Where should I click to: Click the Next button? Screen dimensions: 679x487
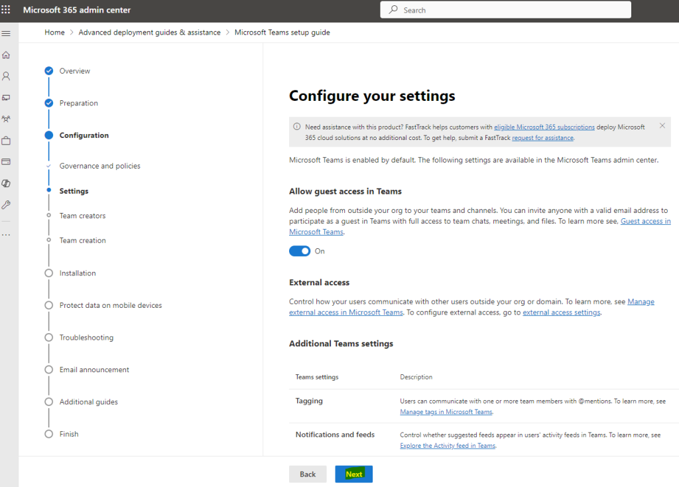[x=354, y=474]
